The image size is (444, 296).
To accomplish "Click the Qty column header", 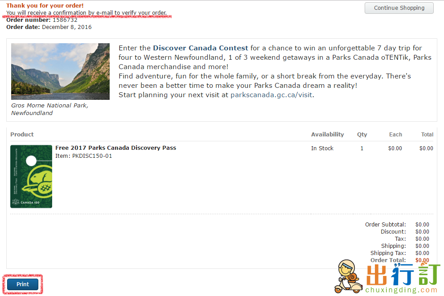I will [362, 135].
